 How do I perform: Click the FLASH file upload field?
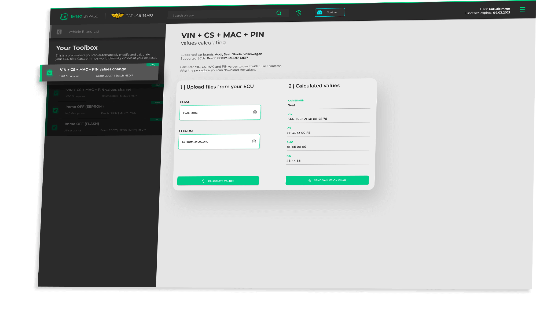(220, 112)
